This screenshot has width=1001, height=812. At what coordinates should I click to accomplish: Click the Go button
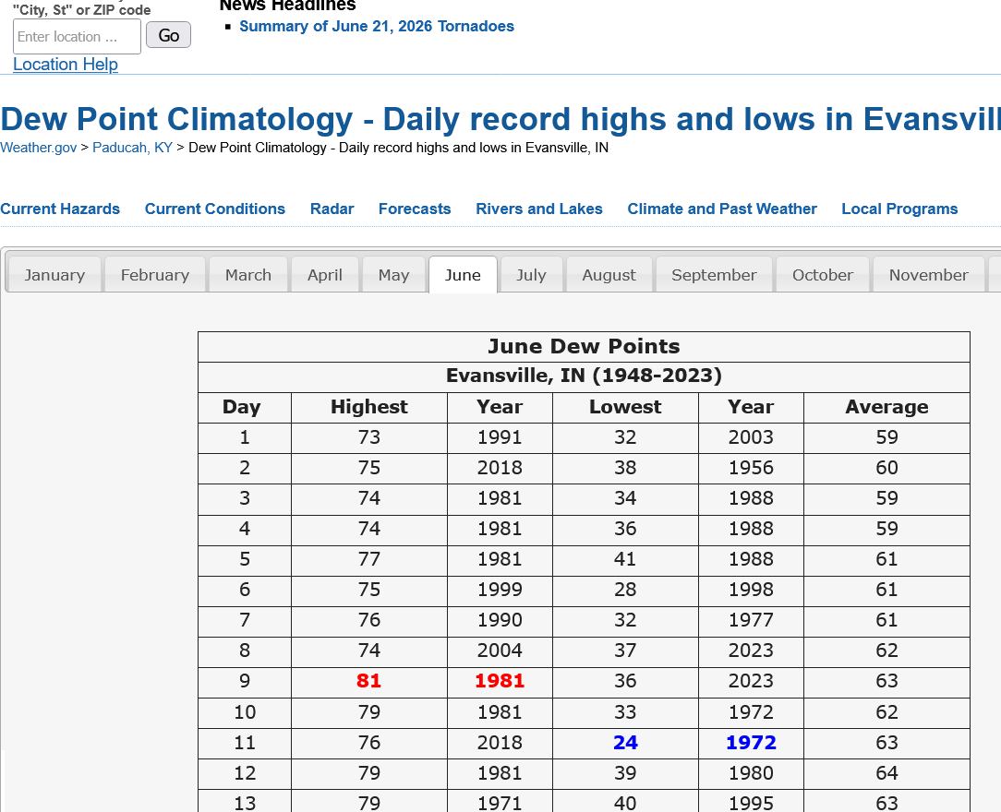[x=169, y=35]
